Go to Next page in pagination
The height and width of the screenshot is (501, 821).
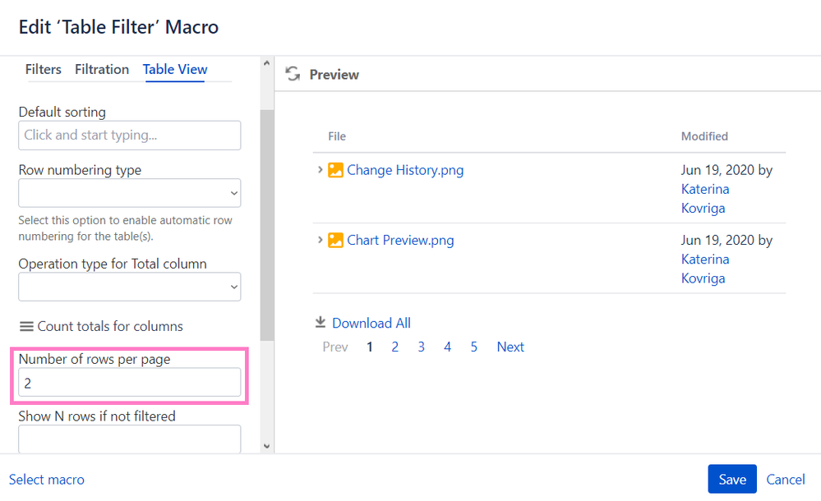point(510,347)
